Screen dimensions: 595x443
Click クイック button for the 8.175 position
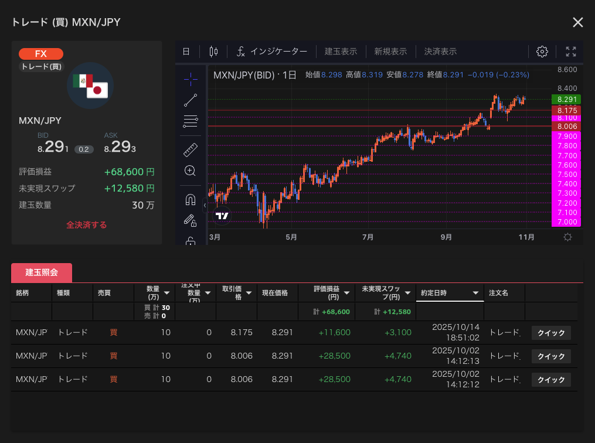pyautogui.click(x=551, y=333)
